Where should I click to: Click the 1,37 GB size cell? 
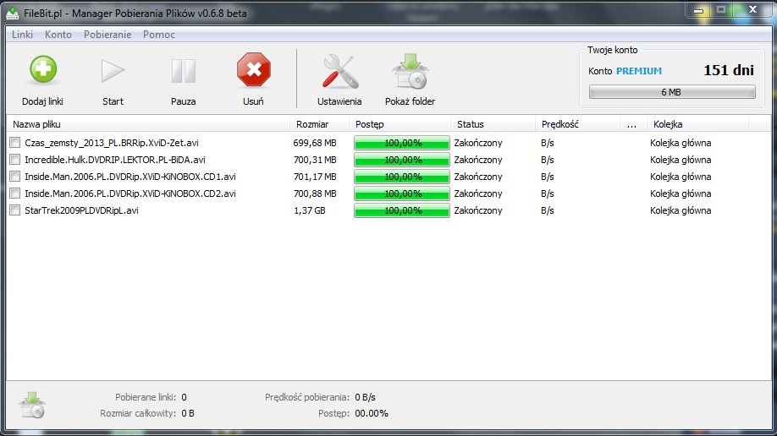(x=310, y=210)
